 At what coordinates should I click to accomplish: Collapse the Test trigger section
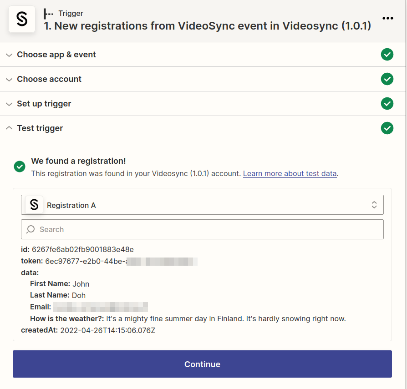[x=40, y=128]
